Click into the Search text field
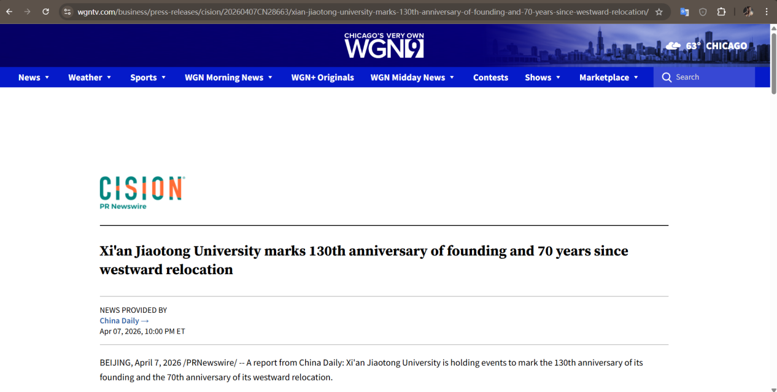Viewport: 777px width, 392px height. pos(712,77)
